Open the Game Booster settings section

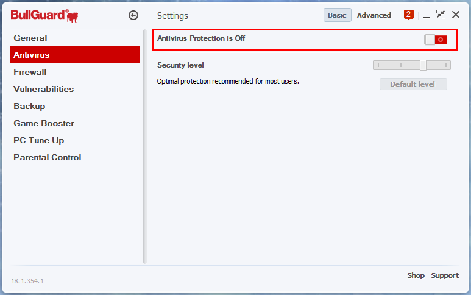point(75,123)
